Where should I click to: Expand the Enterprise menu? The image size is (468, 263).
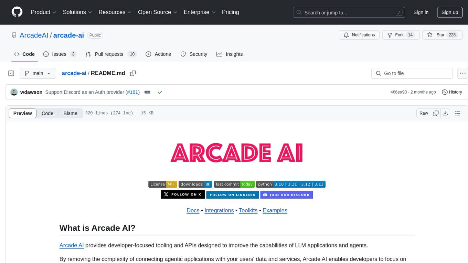tap(200, 12)
